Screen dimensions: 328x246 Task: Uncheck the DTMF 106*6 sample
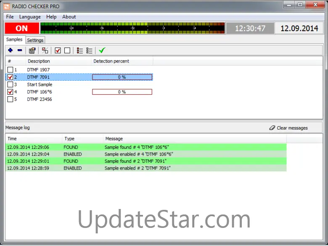[10, 92]
